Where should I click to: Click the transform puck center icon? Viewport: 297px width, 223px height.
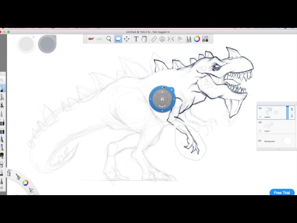162,99
